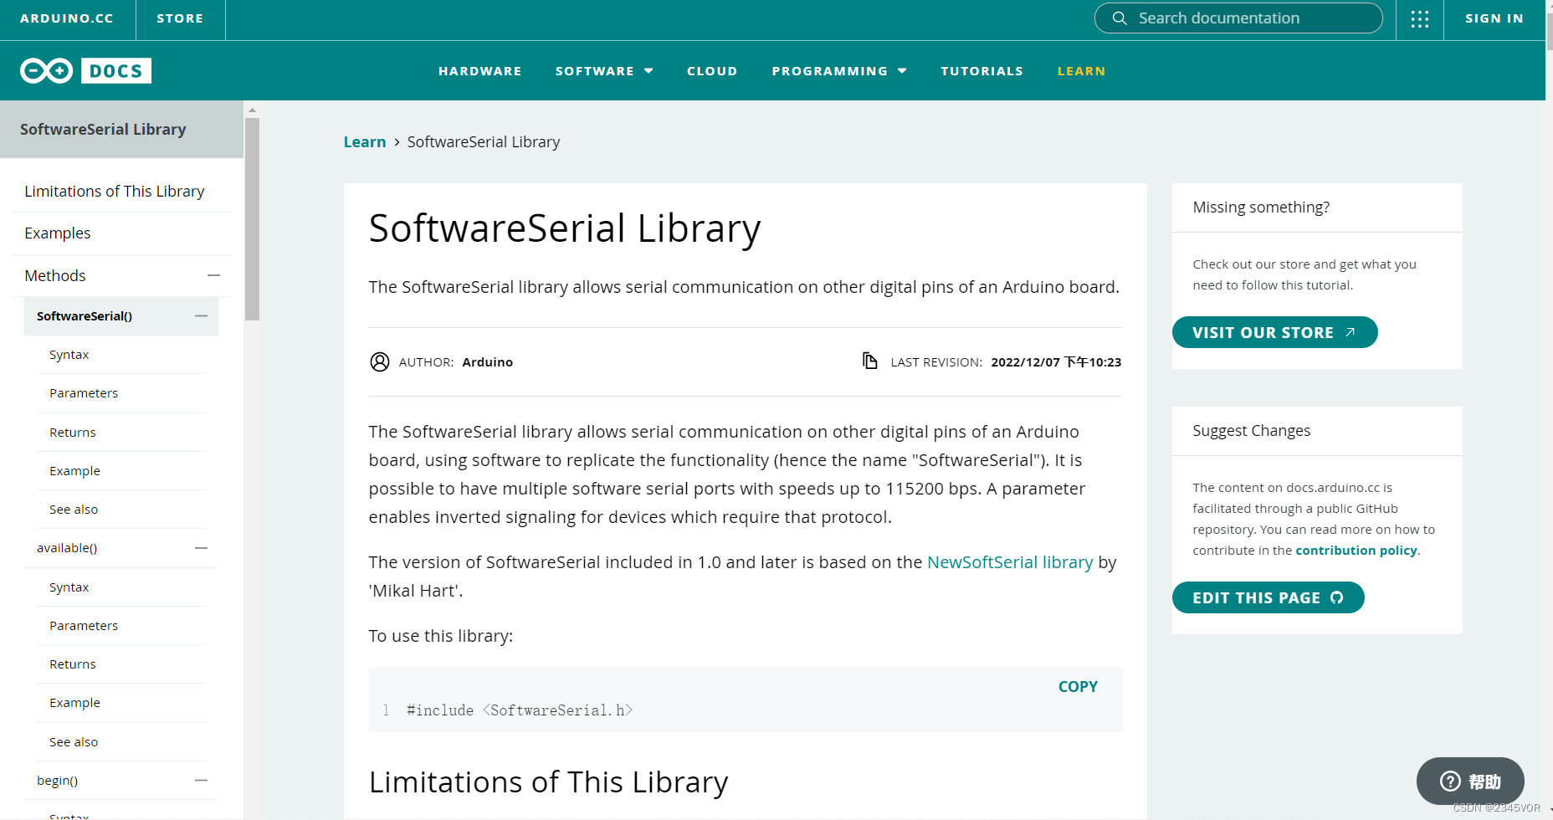Open the NewSoftSerial library link

coord(1010,562)
